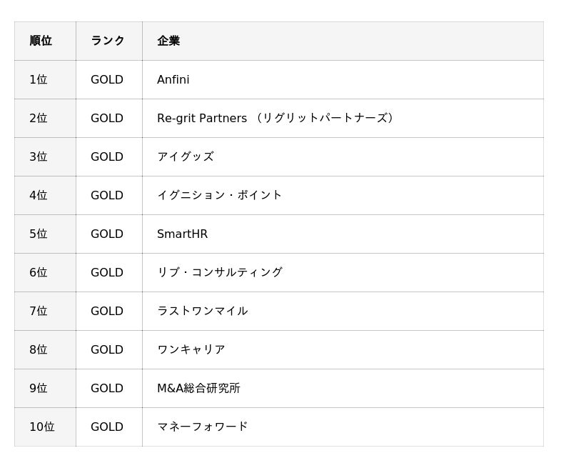Click the 企業 column header
This screenshot has width=571, height=468.
point(168,41)
